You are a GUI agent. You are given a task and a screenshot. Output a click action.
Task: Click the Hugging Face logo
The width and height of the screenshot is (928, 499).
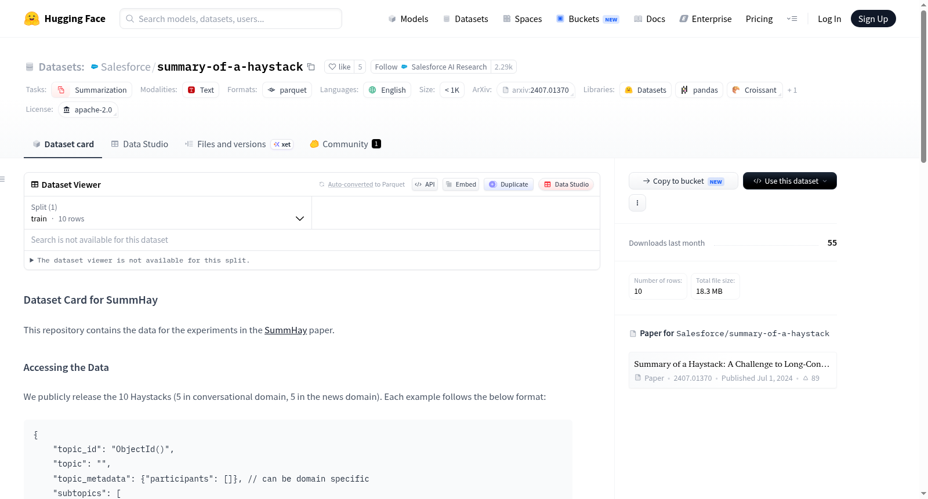point(64,19)
